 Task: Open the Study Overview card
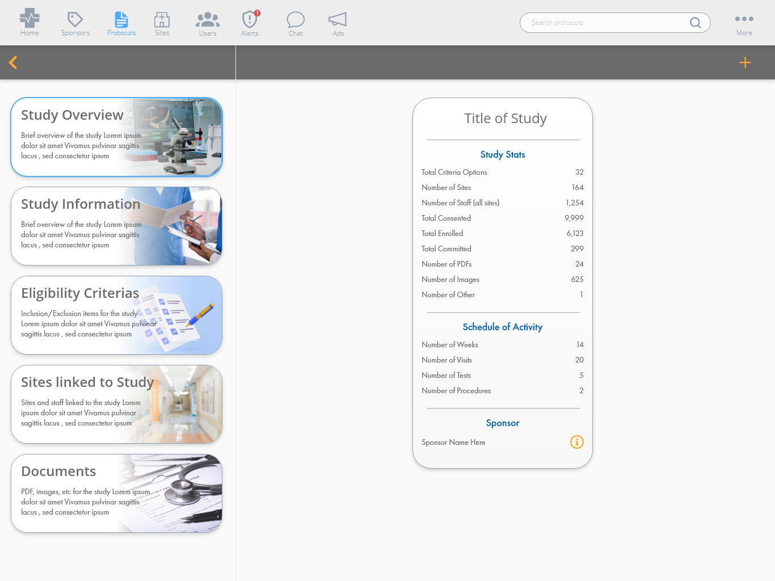coord(116,137)
